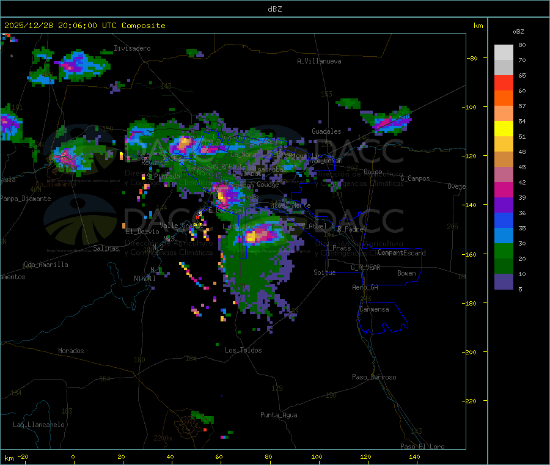Select the Paso_Barroso label

click(x=374, y=377)
